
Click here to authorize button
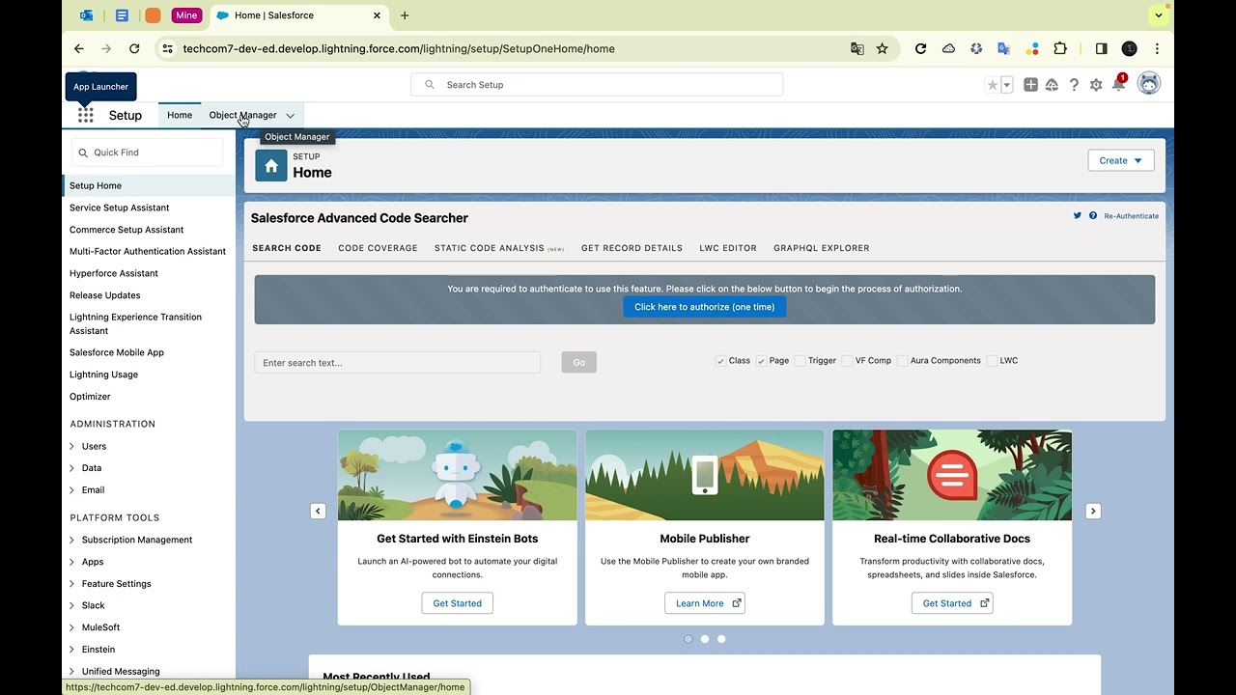point(705,307)
